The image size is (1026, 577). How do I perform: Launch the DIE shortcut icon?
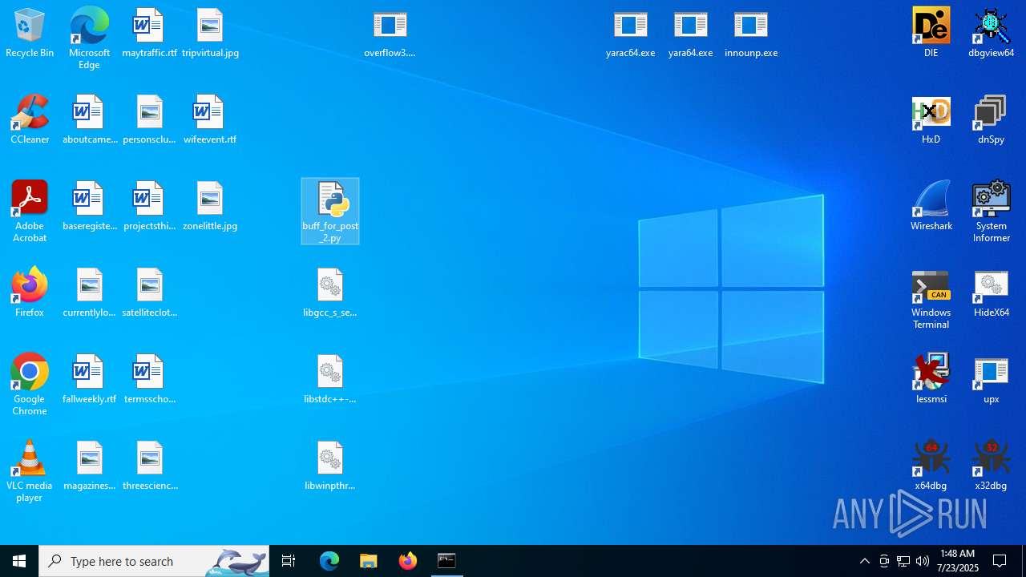coord(931,34)
